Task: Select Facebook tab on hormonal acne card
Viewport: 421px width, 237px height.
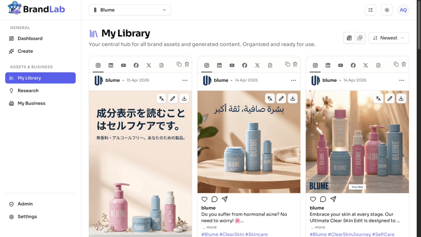Action: pyautogui.click(x=245, y=65)
